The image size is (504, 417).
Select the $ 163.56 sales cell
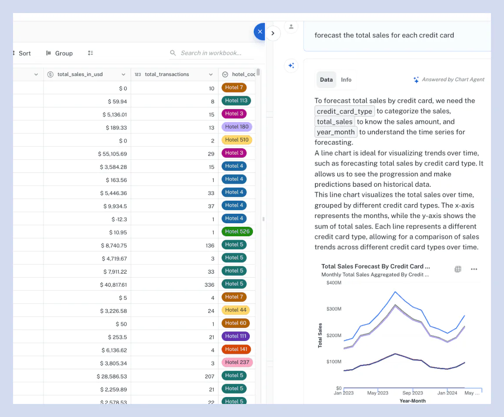click(87, 180)
